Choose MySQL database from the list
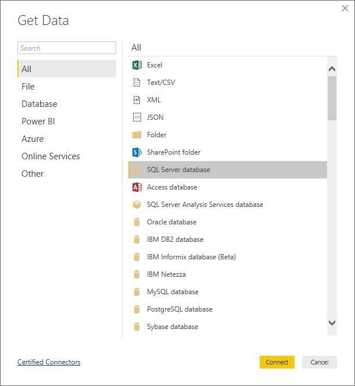This screenshot has width=355, height=386. 173,292
